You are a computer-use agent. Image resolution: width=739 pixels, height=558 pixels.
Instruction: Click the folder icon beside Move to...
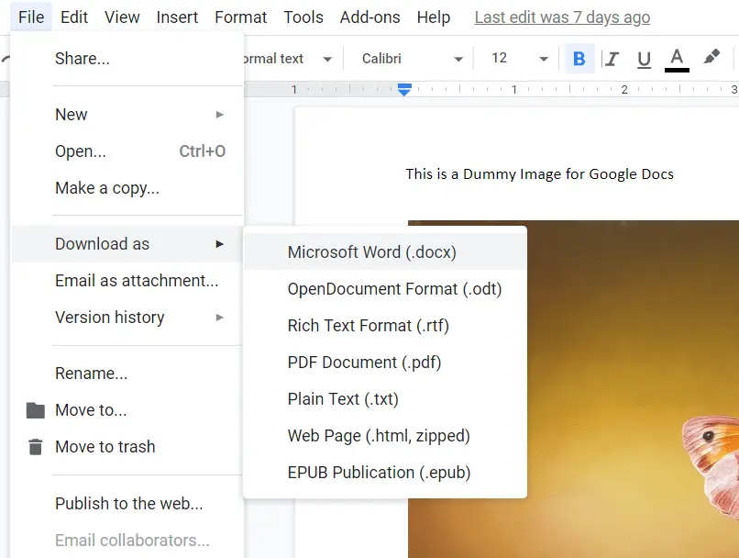click(34, 410)
